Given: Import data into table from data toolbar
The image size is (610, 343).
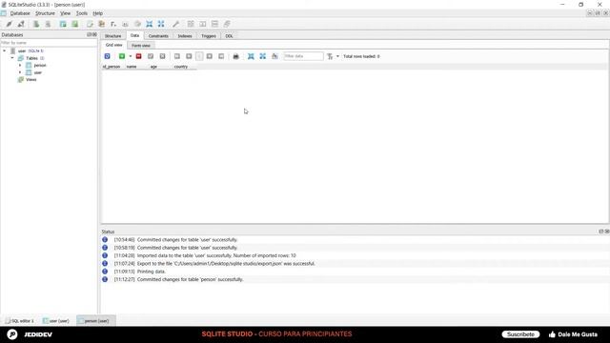Looking at the screenshot, I should 251,56.
